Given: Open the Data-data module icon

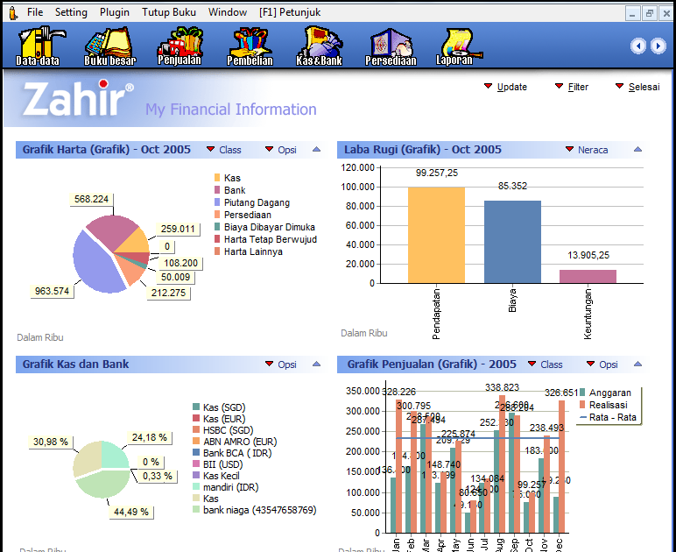Looking at the screenshot, I should [x=39, y=46].
